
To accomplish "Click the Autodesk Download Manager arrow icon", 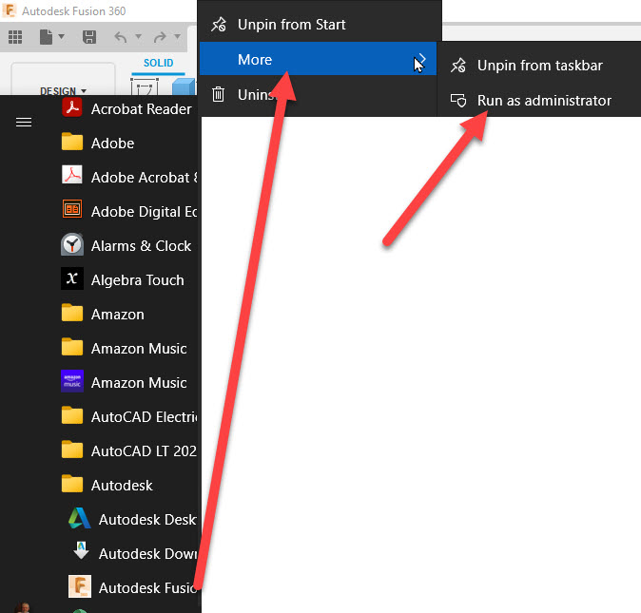I will point(81,550).
